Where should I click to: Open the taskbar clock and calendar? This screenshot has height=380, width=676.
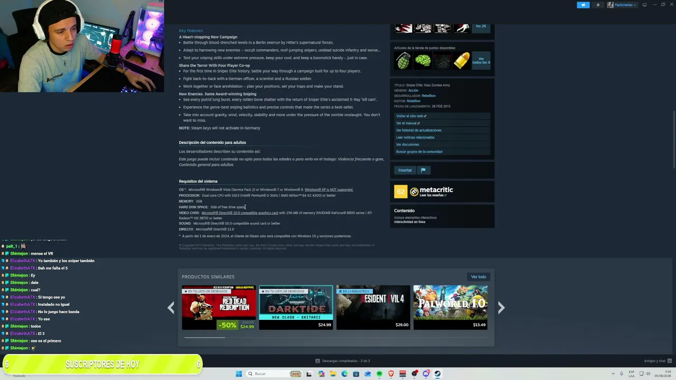click(662, 374)
